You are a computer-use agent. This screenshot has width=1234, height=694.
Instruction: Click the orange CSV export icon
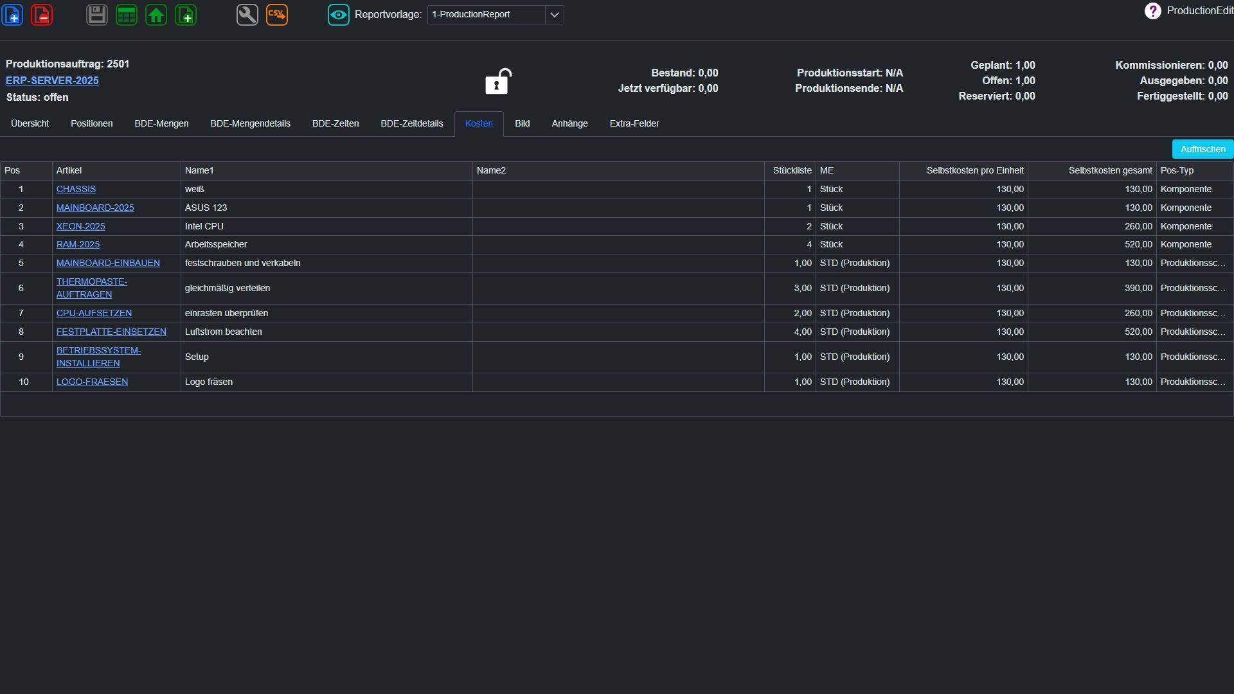click(277, 14)
